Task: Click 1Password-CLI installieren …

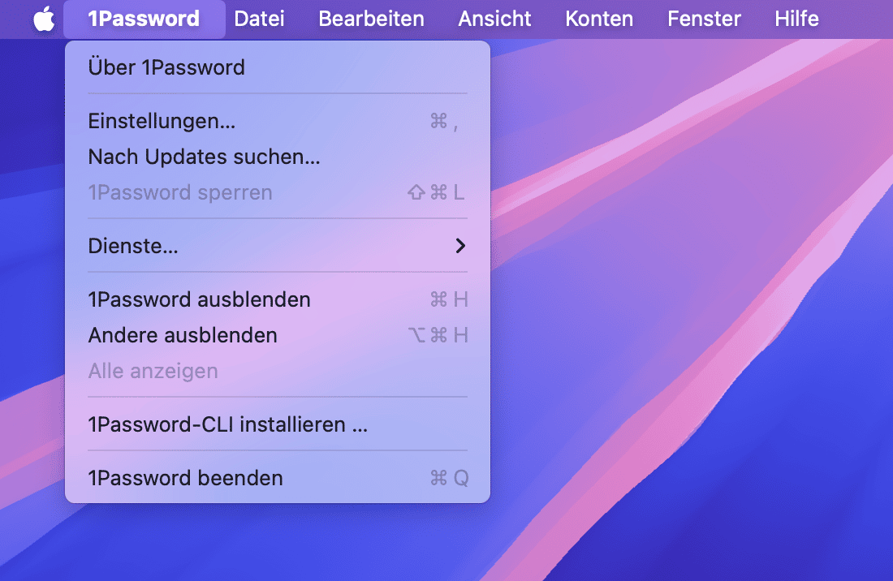Action: (x=227, y=424)
